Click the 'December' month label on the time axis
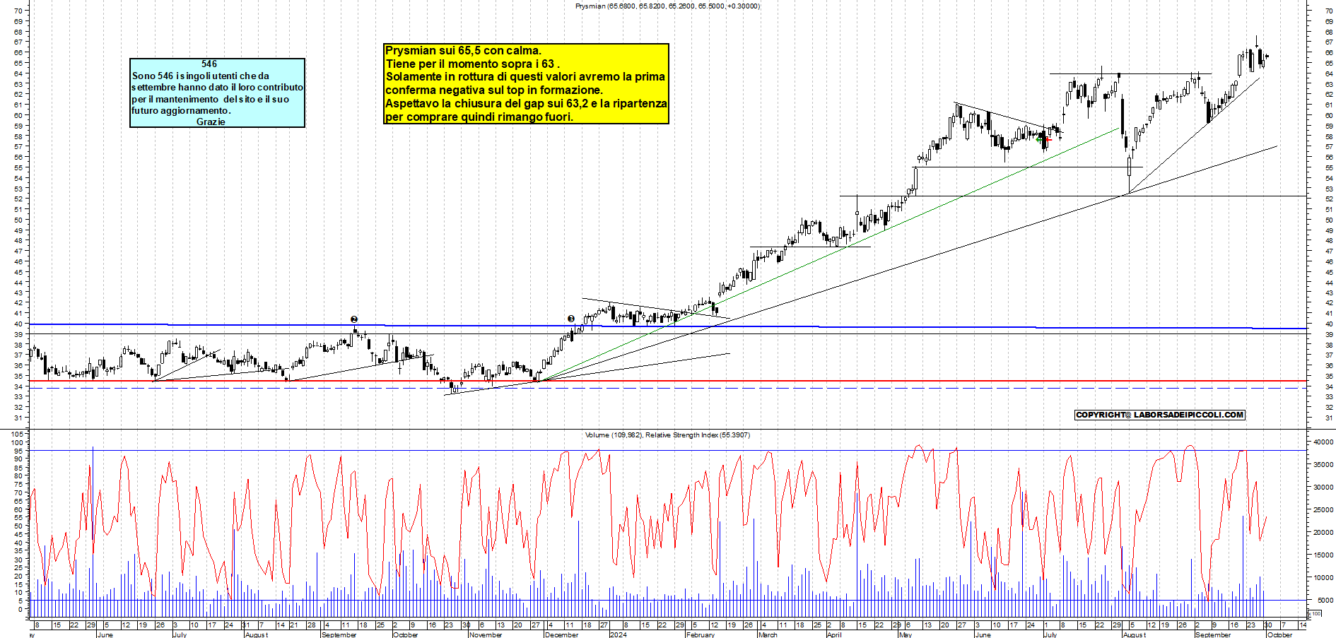The height and width of the screenshot is (638, 1336). (562, 634)
